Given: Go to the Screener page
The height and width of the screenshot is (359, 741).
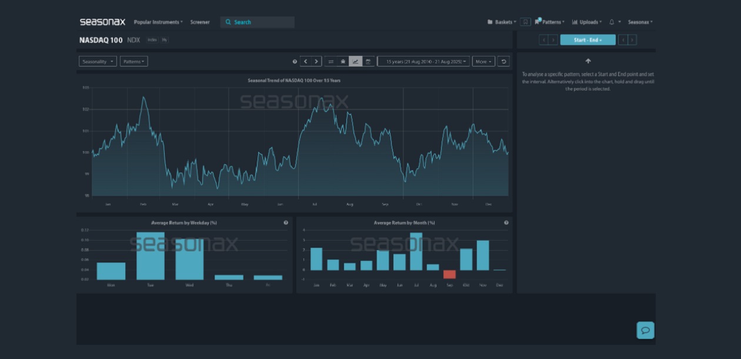Looking at the screenshot, I should (200, 22).
